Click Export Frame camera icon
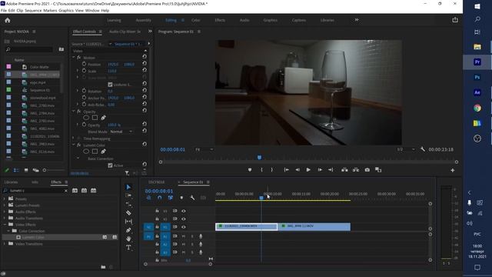This screenshot has height=277, width=492. point(367,170)
